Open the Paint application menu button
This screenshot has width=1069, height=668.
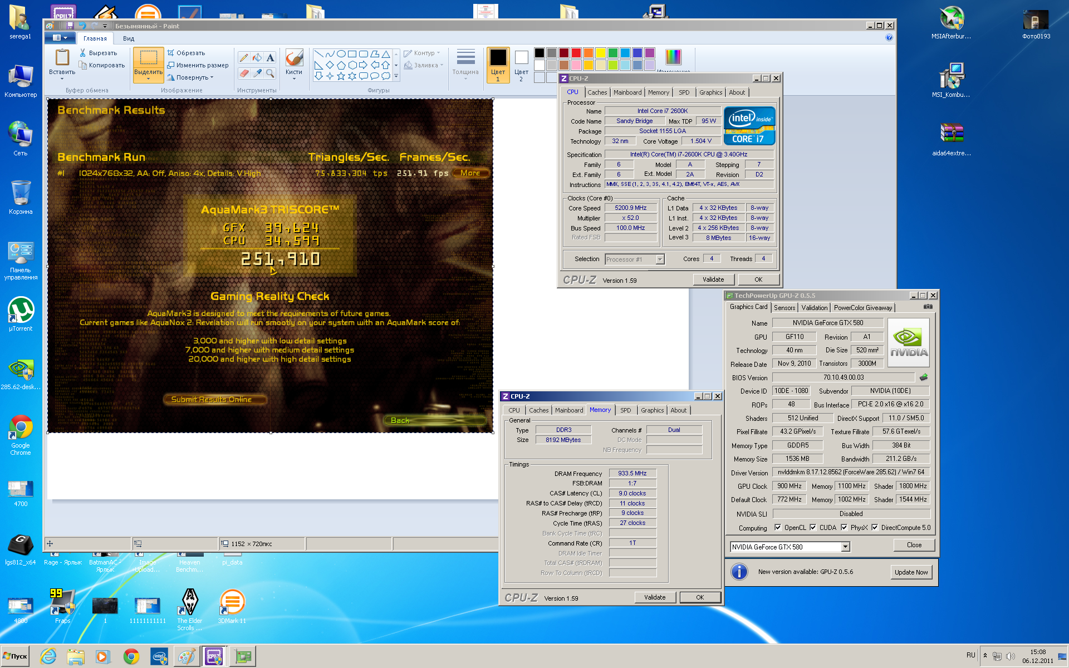coord(60,38)
